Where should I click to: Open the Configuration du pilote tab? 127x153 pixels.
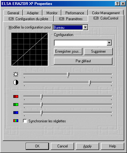coord(28,19)
